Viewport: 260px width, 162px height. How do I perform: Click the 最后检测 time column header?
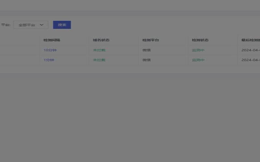[250, 40]
